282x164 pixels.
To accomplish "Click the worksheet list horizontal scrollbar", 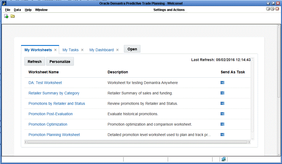I will click(x=137, y=142).
